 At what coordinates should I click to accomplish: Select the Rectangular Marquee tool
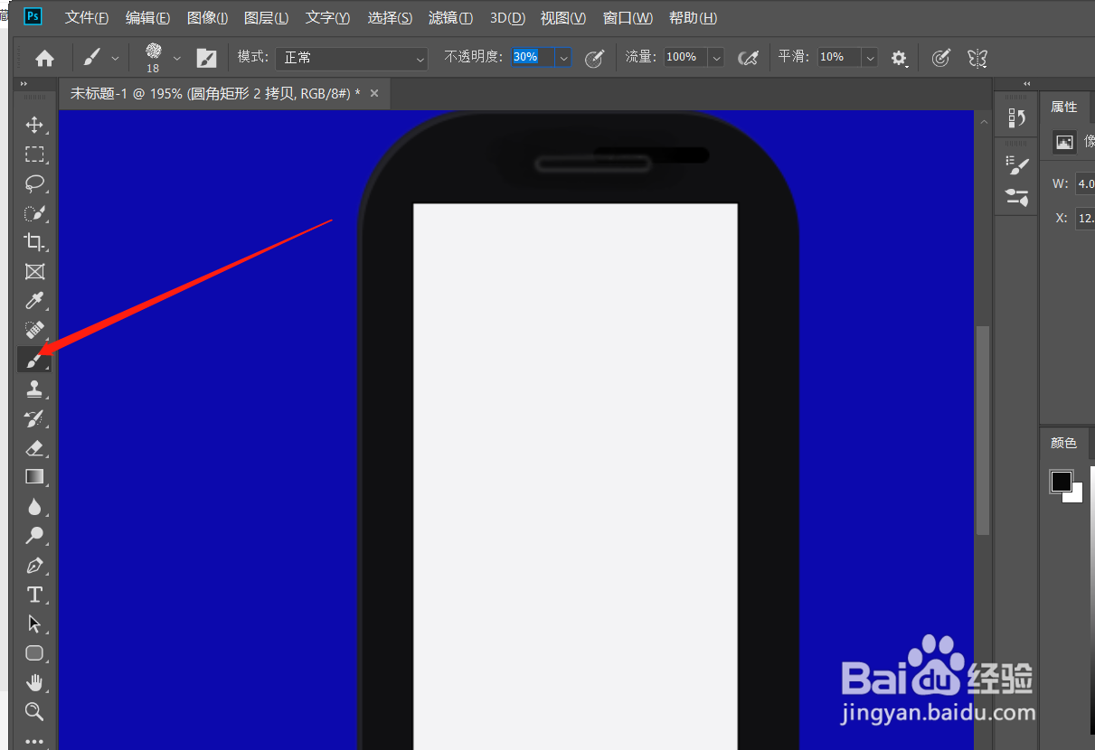[x=34, y=154]
